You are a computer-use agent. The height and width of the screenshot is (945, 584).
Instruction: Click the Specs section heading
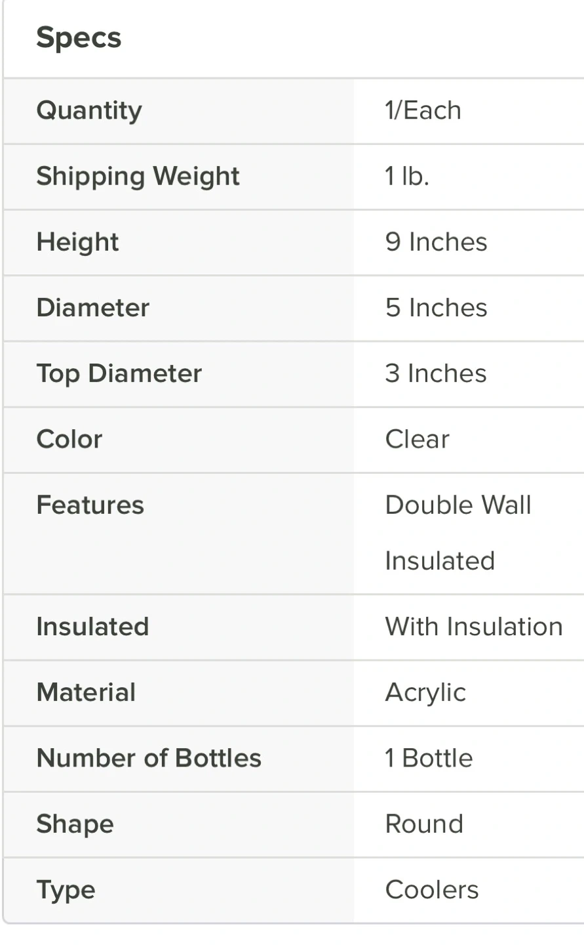point(79,38)
